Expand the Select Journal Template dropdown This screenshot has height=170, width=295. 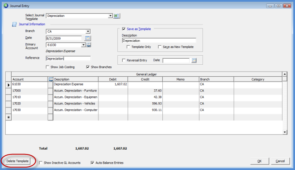click(110, 16)
